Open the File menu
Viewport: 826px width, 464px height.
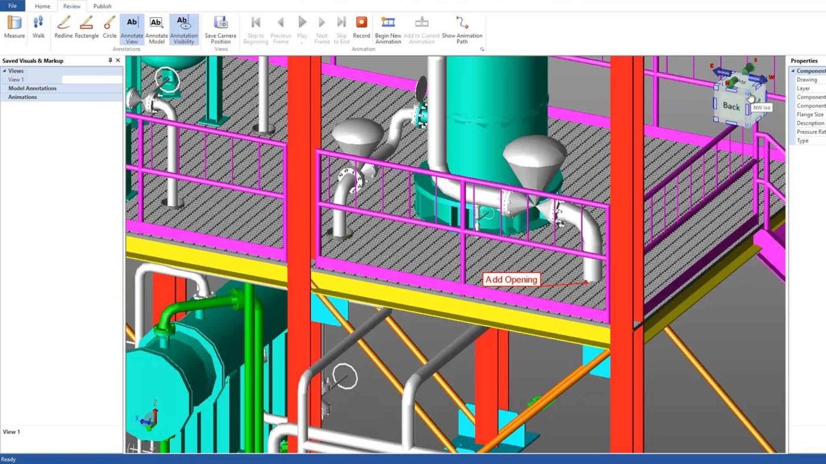click(12, 6)
